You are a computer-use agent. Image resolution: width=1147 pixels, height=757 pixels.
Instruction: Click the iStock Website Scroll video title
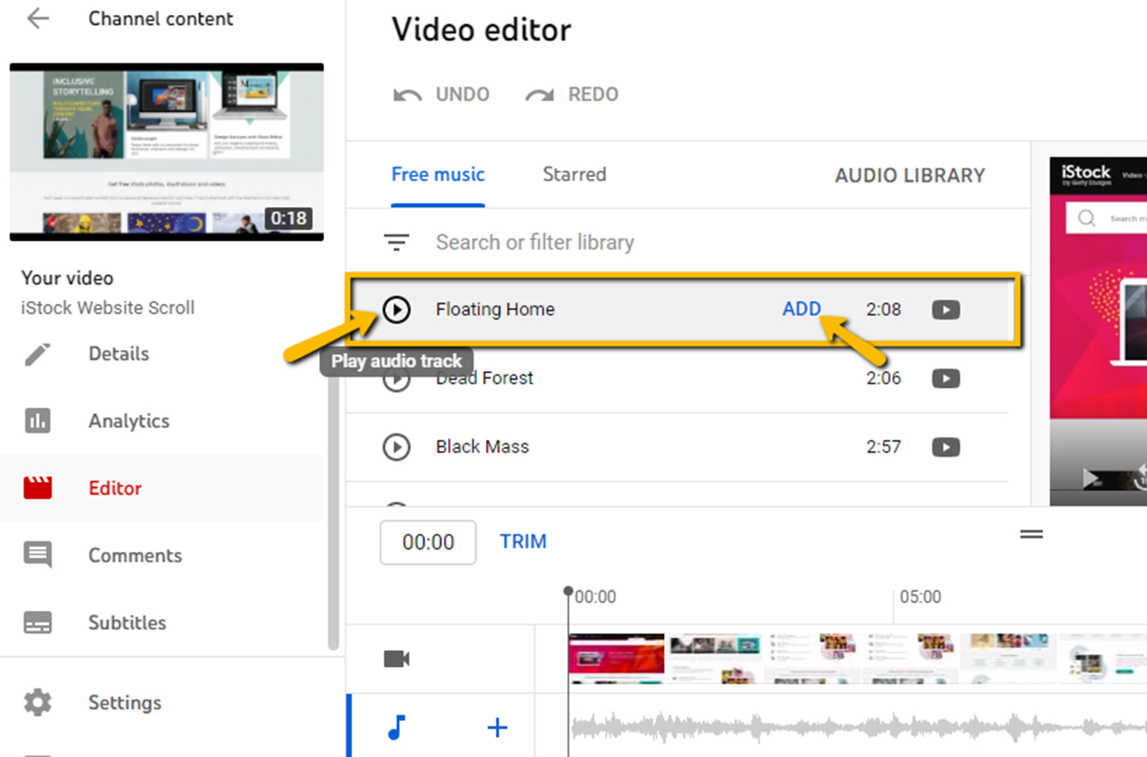[x=108, y=308]
